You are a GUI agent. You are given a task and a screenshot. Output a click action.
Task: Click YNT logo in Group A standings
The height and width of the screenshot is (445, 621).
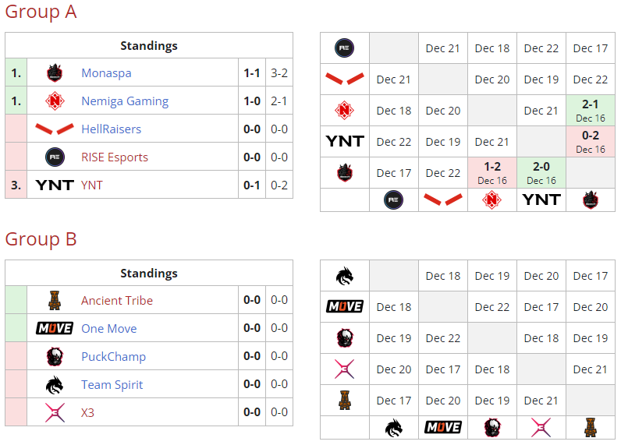[54, 185]
